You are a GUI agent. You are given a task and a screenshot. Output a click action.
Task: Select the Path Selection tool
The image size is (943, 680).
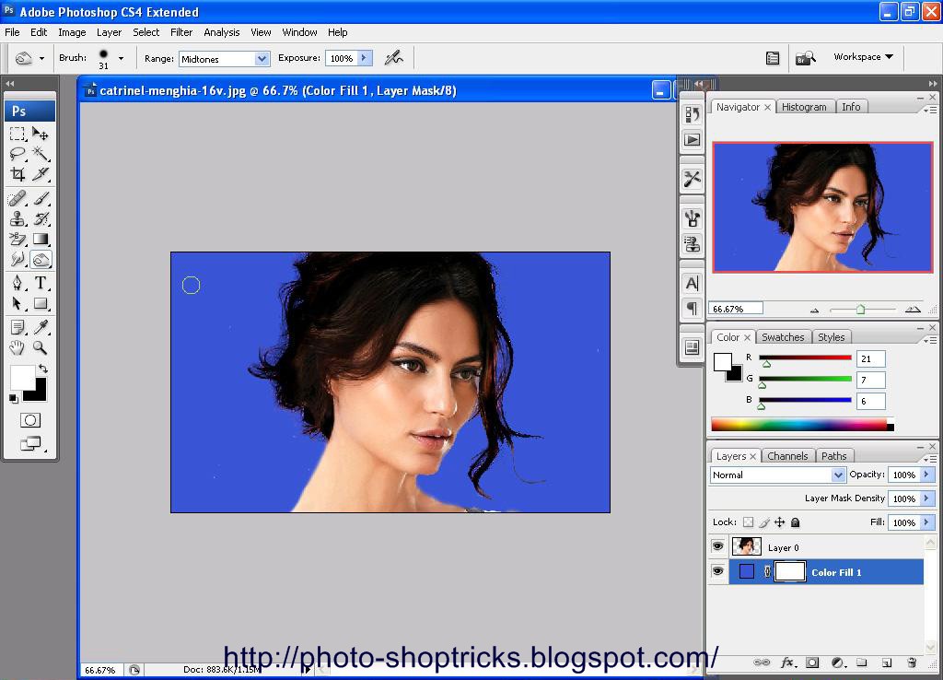(17, 303)
